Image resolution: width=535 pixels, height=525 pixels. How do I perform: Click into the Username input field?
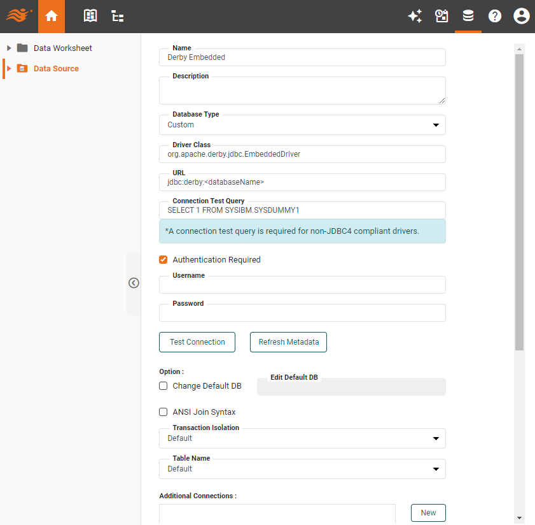point(302,285)
